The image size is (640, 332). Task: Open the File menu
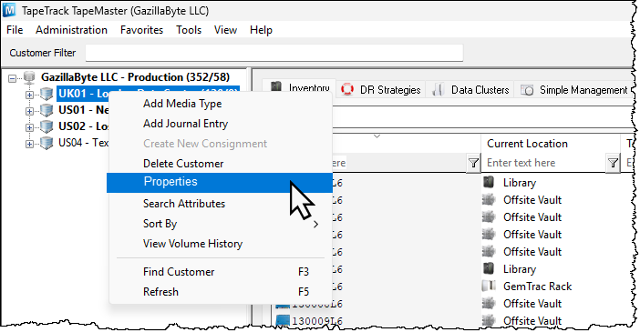(x=15, y=30)
